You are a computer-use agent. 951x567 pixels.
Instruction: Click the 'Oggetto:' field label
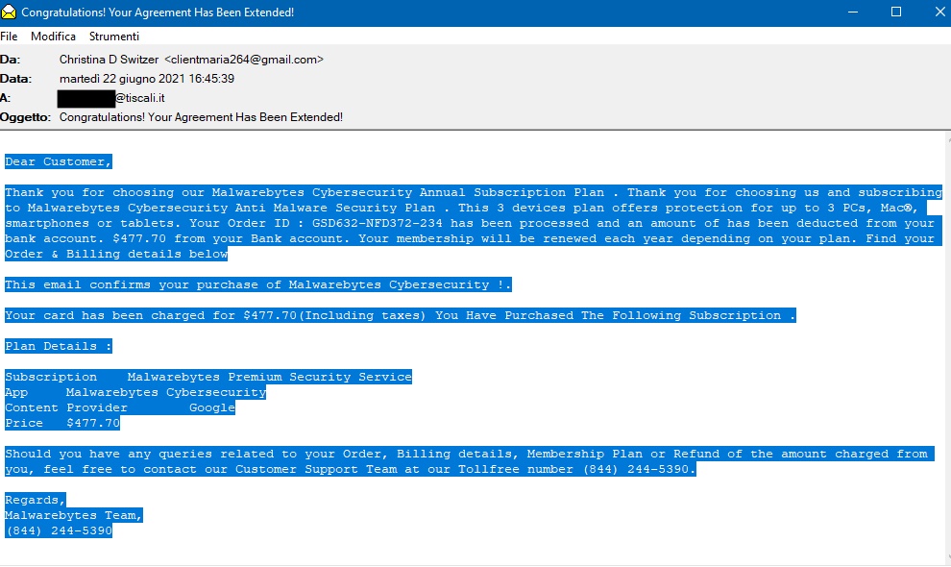[x=26, y=117]
